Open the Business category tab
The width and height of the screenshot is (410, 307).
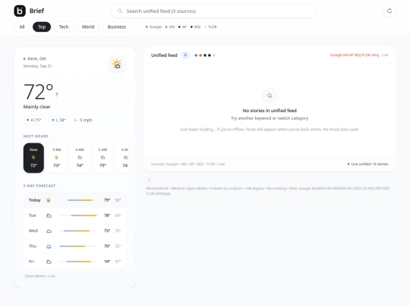[117, 27]
